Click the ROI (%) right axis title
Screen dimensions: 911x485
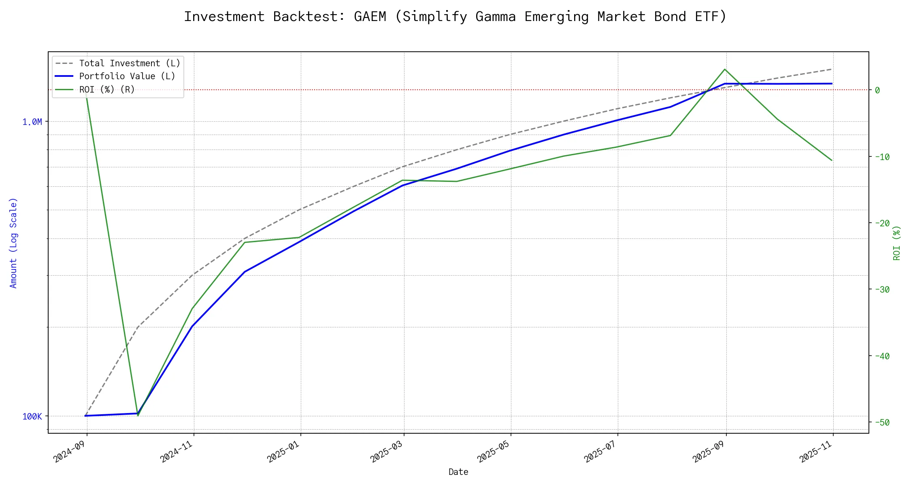click(896, 242)
